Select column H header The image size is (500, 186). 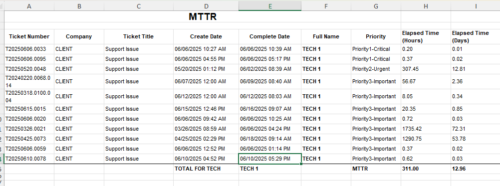pyautogui.click(x=426, y=5)
